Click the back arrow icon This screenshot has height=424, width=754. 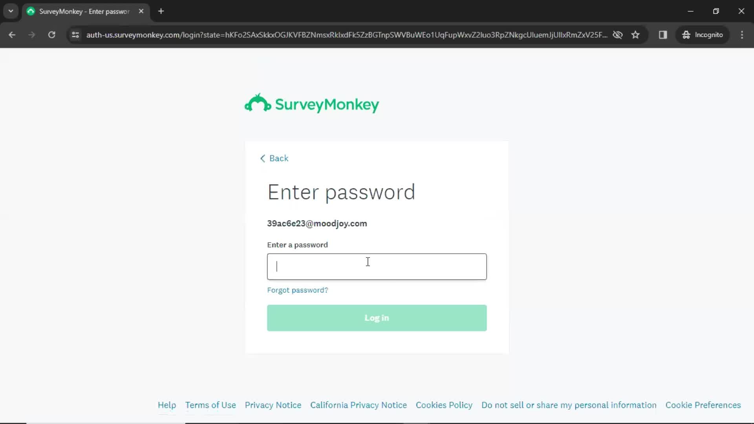(263, 159)
